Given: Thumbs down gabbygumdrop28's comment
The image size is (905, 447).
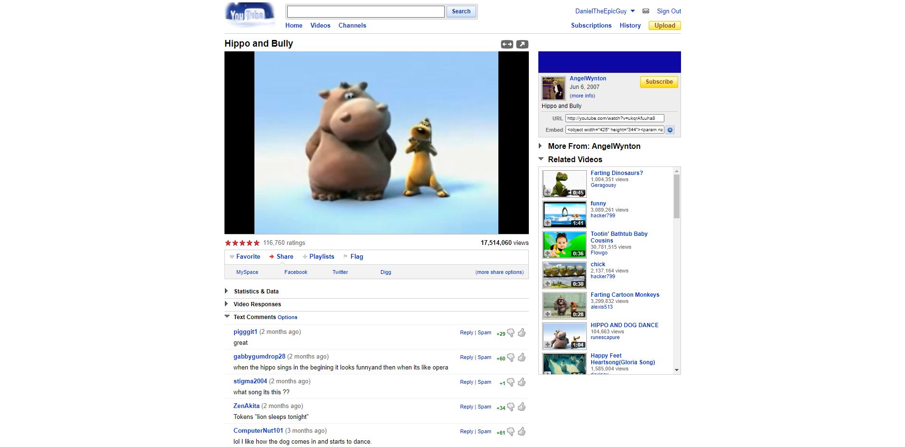Looking at the screenshot, I should 511,358.
